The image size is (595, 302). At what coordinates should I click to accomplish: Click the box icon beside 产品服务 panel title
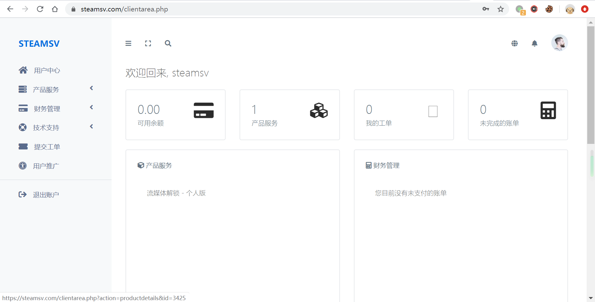(141, 165)
